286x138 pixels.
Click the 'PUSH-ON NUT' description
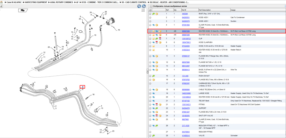pyautogui.click(x=204, y=76)
